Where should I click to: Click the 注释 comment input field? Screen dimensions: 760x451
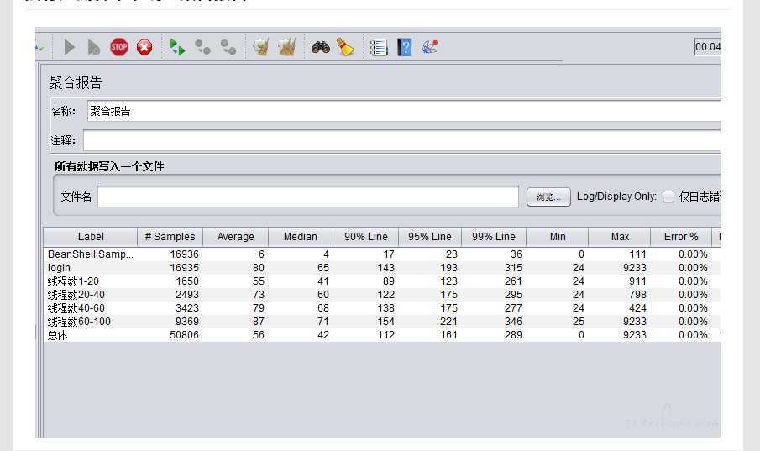click(x=401, y=140)
